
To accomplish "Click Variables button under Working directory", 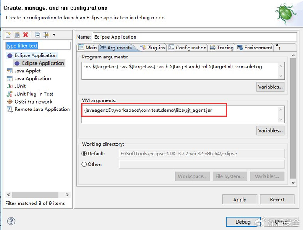I will (x=267, y=176).
